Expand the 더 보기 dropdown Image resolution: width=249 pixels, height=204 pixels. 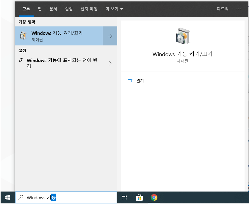click(114, 9)
